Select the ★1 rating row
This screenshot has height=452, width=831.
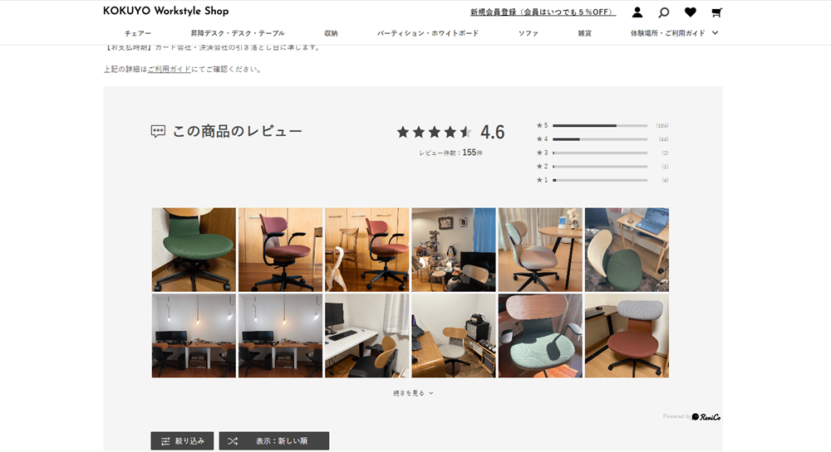click(602, 180)
